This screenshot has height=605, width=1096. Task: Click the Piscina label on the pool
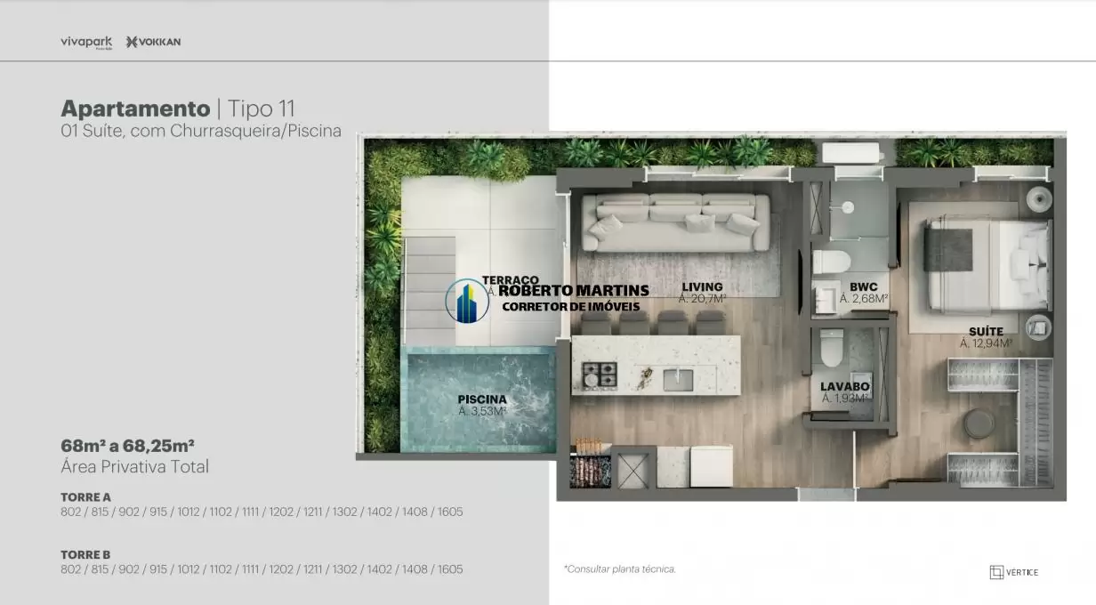pyautogui.click(x=482, y=399)
